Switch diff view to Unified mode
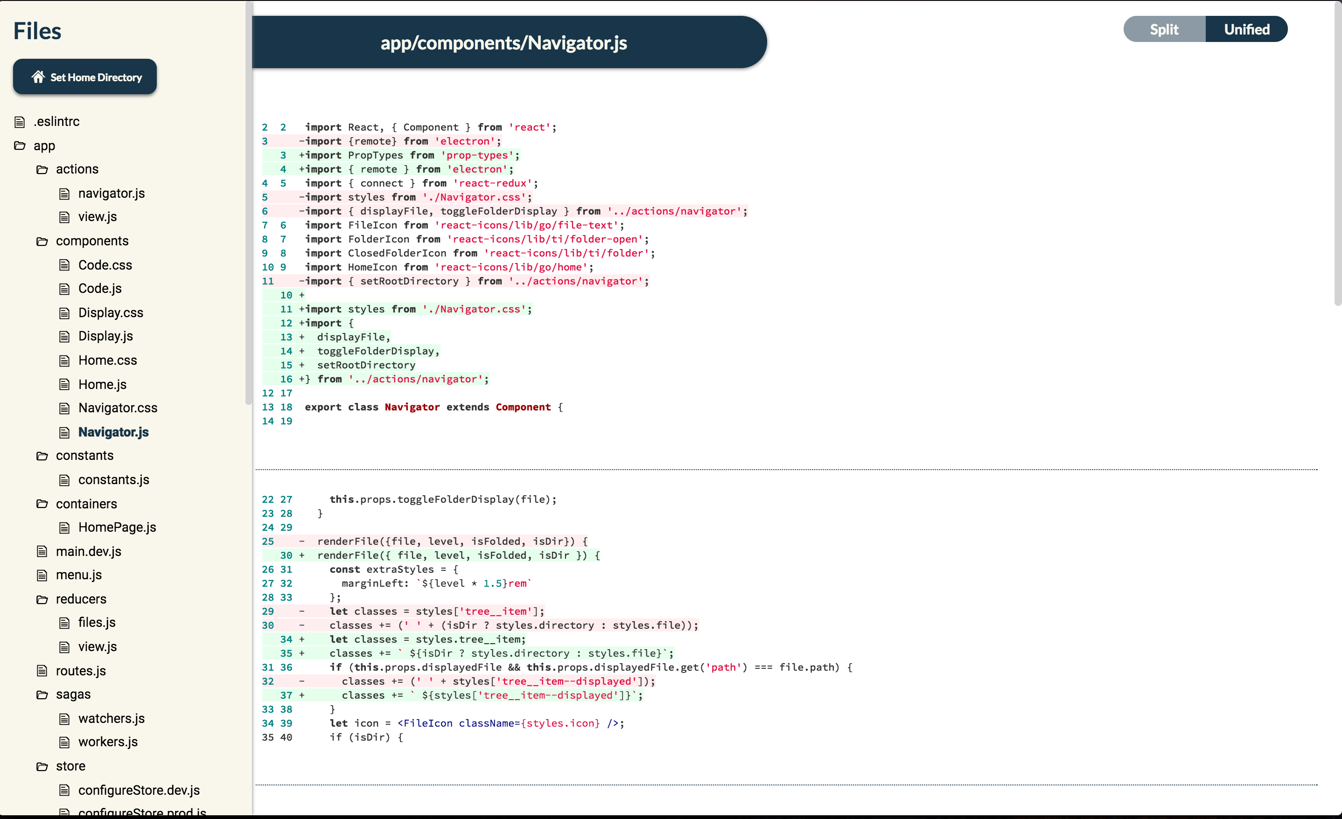The width and height of the screenshot is (1342, 819). click(1246, 29)
